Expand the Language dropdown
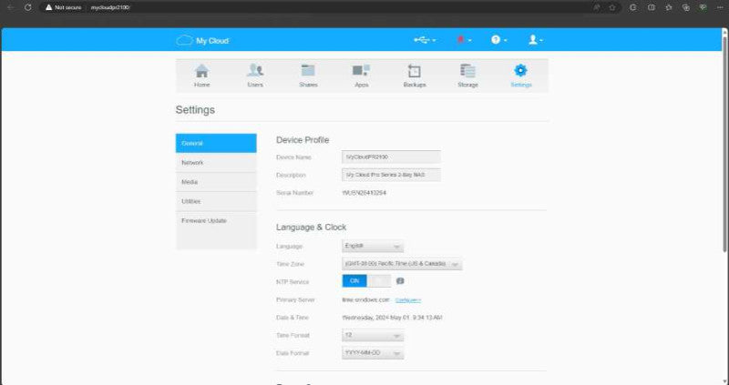Screen dimensions: 729x385 373,246
